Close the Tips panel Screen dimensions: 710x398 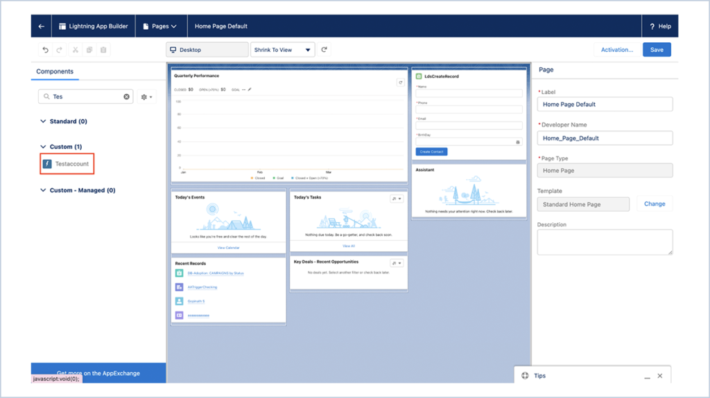click(660, 376)
